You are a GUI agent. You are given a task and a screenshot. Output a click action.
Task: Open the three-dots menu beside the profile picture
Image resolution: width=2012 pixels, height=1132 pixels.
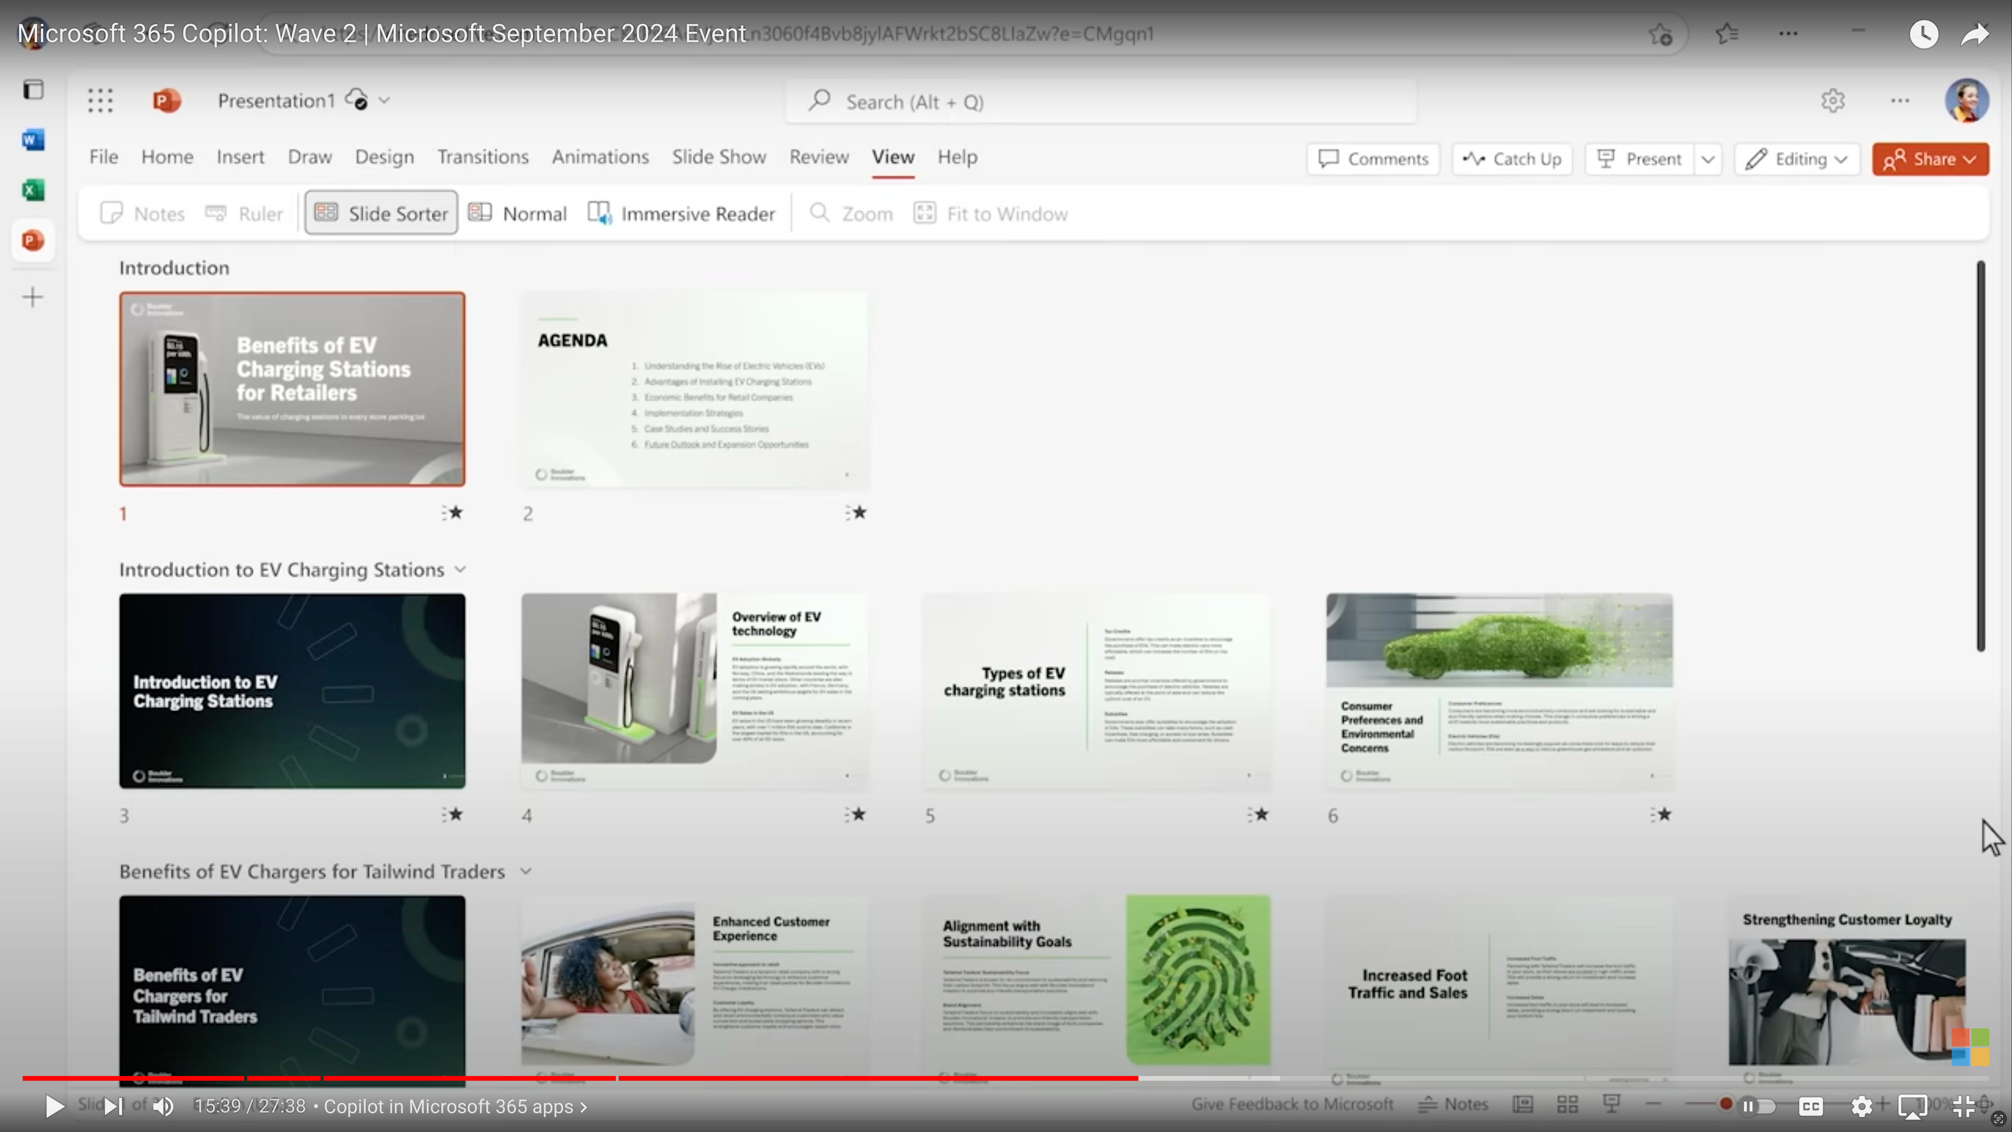(1899, 101)
